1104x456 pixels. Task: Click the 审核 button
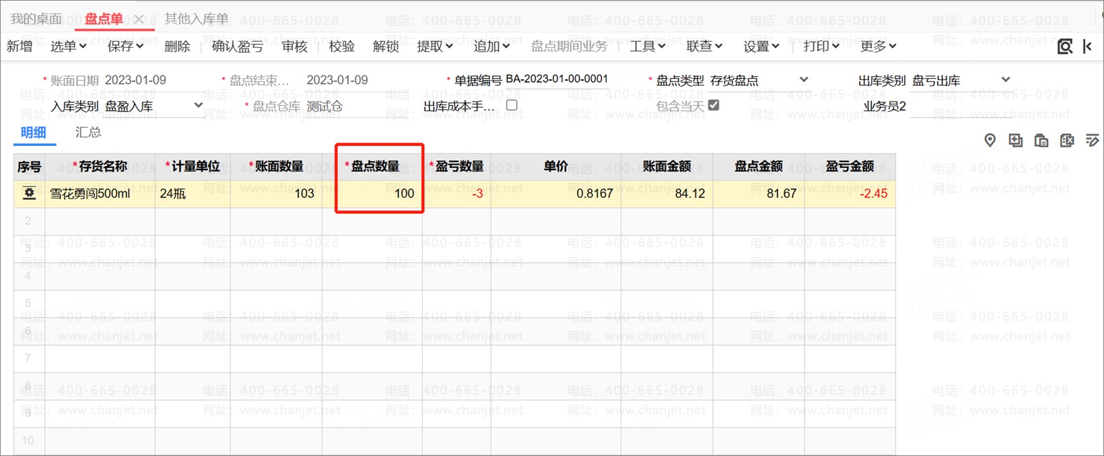295,46
